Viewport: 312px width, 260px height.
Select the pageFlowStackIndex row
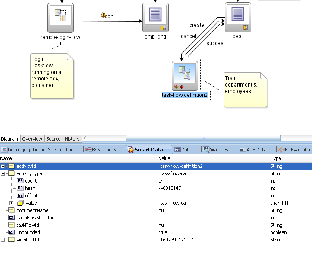coord(156,218)
